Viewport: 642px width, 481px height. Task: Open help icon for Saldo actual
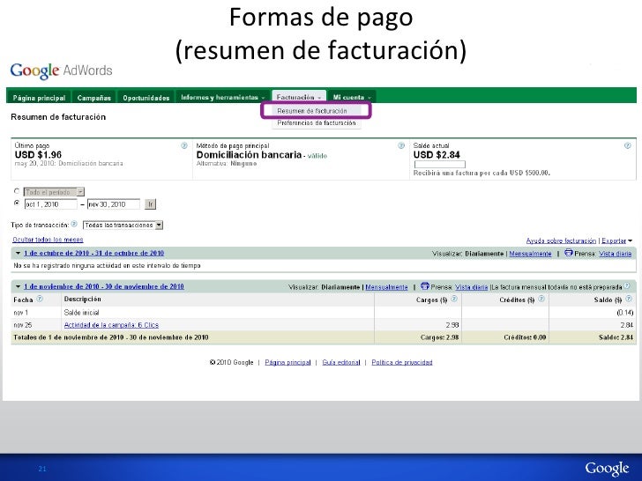pos(627,145)
